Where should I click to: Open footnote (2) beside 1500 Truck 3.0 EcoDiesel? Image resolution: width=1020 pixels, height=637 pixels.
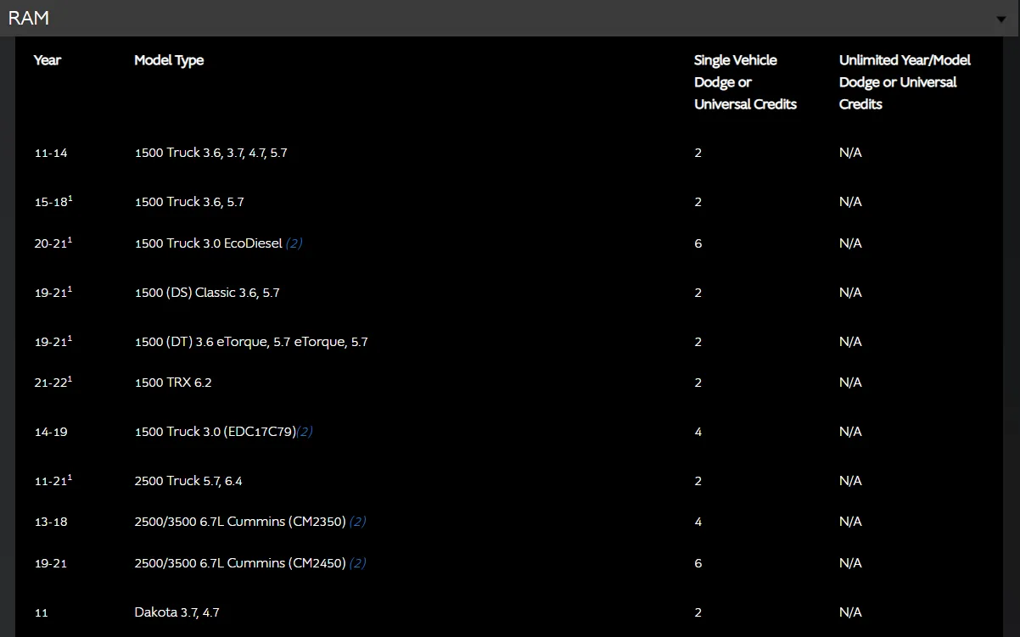[x=294, y=243]
